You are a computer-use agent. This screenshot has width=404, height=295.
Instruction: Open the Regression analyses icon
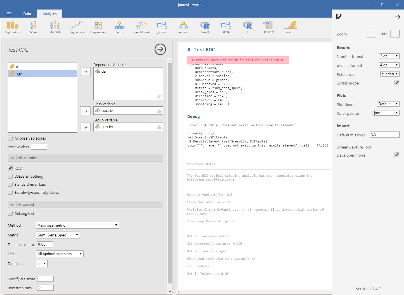[x=76, y=27]
